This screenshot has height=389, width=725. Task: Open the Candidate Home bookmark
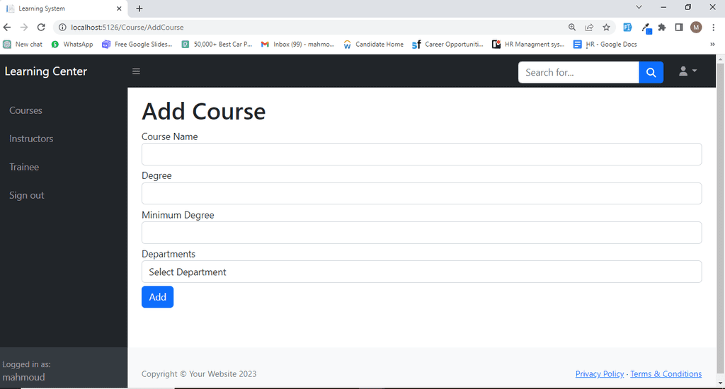point(374,45)
